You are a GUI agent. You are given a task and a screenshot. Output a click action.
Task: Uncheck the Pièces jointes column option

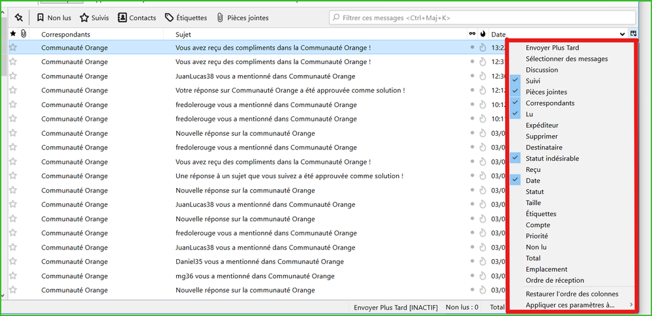(546, 92)
